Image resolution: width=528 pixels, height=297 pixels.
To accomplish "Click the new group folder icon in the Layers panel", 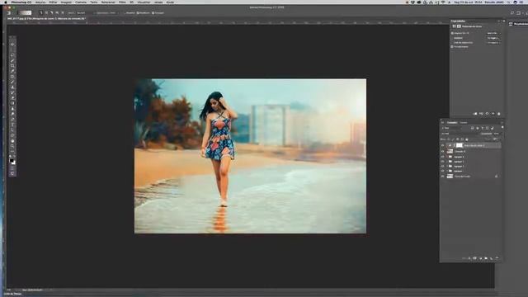I will pos(486,258).
